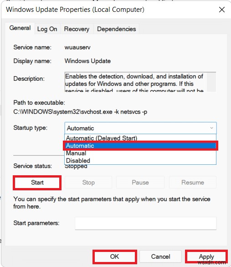Click the 'Service status:' label
Screen dimensions: 231x267
pos(33,166)
